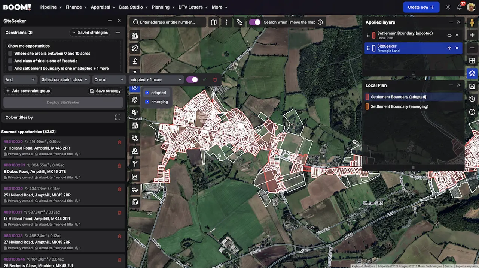
Task: Delete opportunity #BD10020
Action: [119, 142]
